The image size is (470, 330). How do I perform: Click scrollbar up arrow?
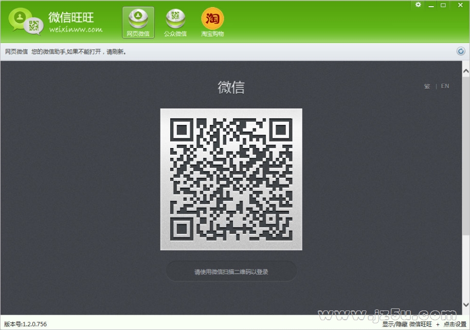466,71
